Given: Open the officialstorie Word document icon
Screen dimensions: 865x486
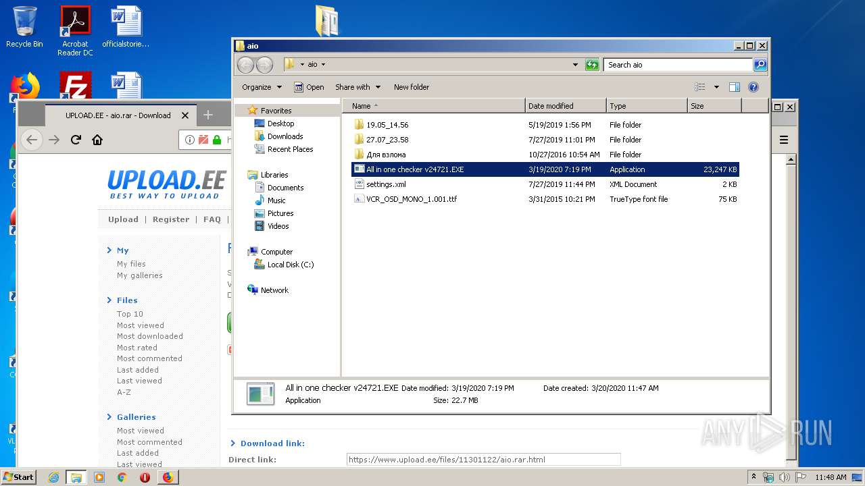Looking at the screenshot, I should 126,27.
